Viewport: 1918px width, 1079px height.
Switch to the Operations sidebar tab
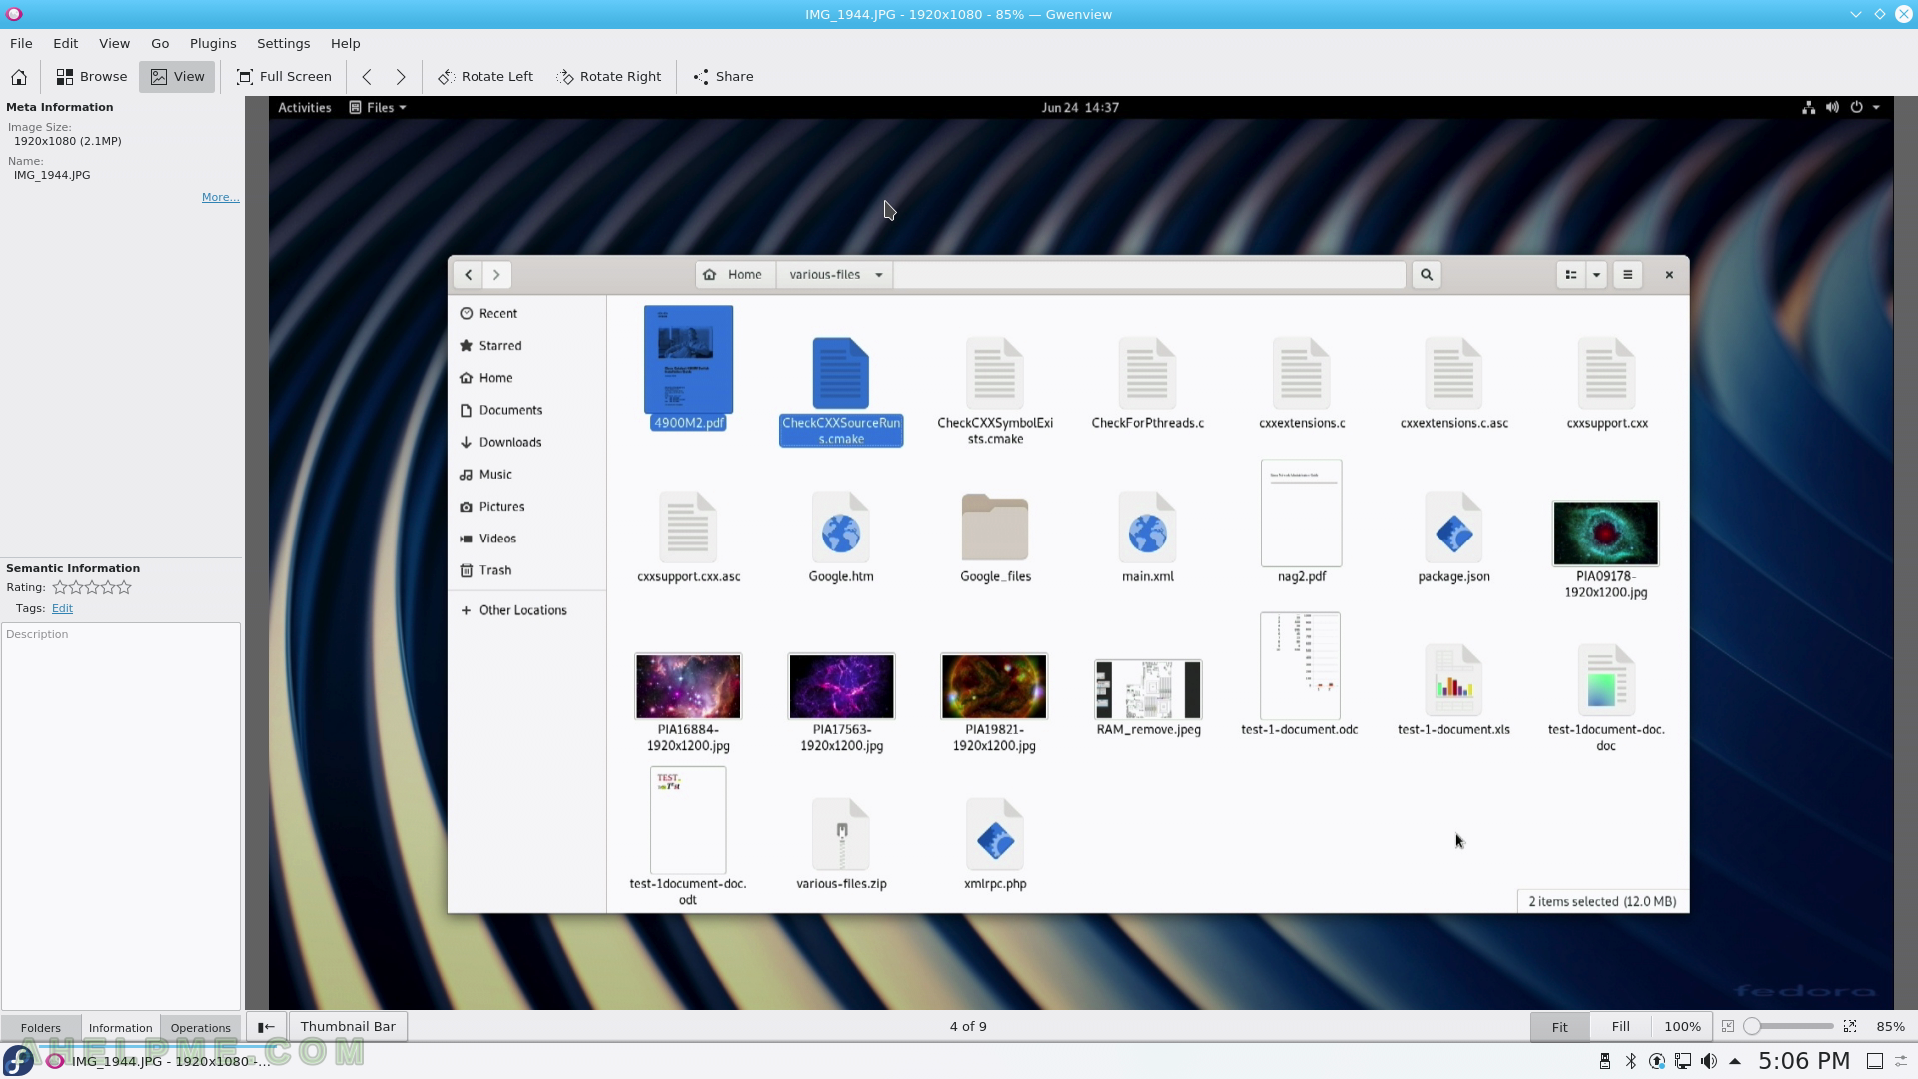tap(200, 1028)
